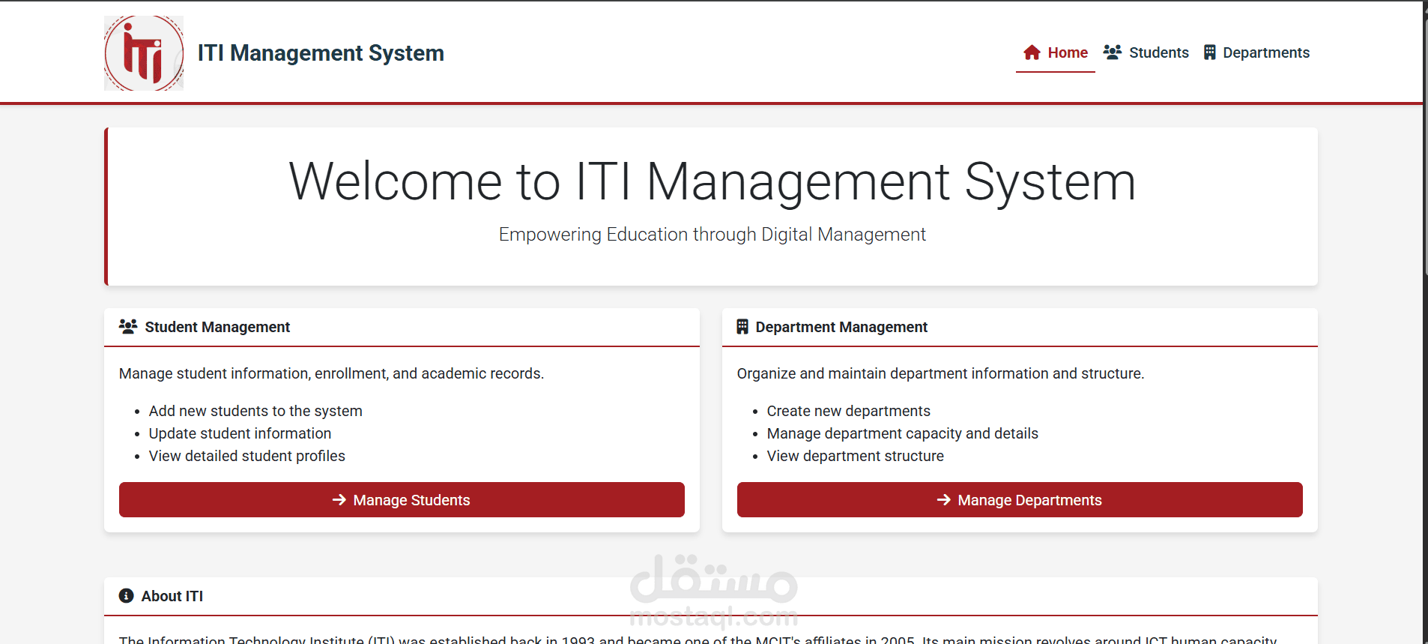Click the 'Welcome to ITI Management System' heading

coord(713,181)
